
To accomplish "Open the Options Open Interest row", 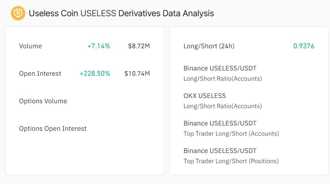I will click(x=53, y=129).
